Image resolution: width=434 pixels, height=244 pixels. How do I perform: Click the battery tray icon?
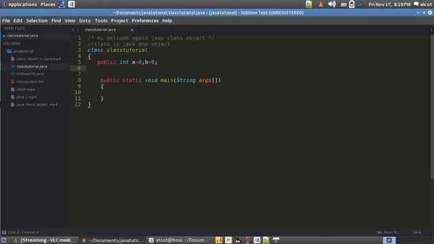tap(351, 4)
